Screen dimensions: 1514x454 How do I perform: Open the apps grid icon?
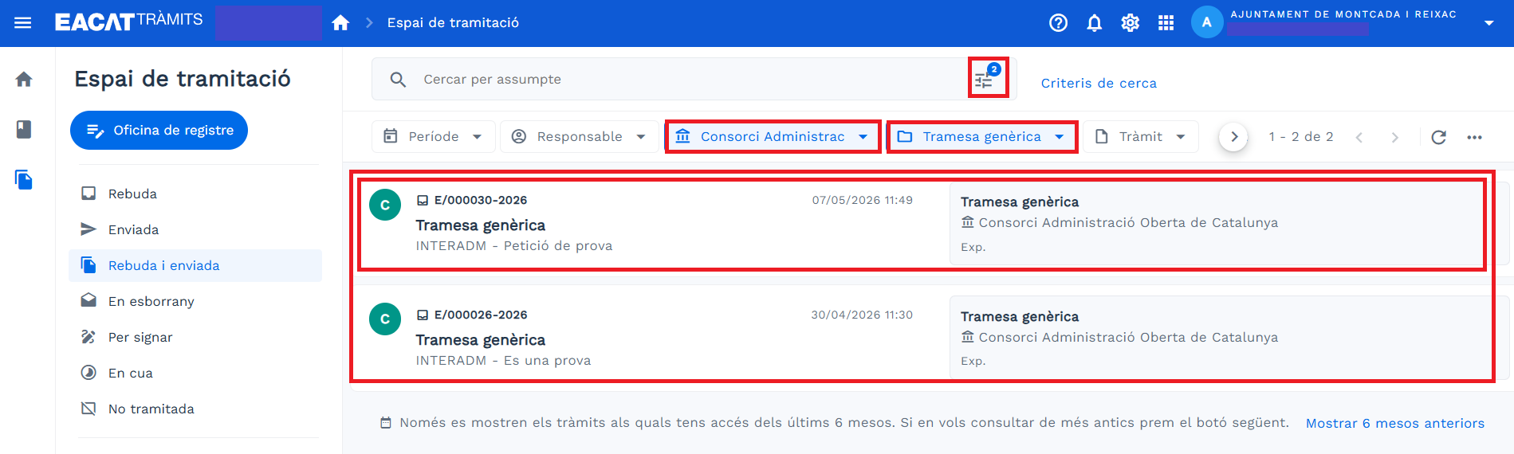[1166, 23]
